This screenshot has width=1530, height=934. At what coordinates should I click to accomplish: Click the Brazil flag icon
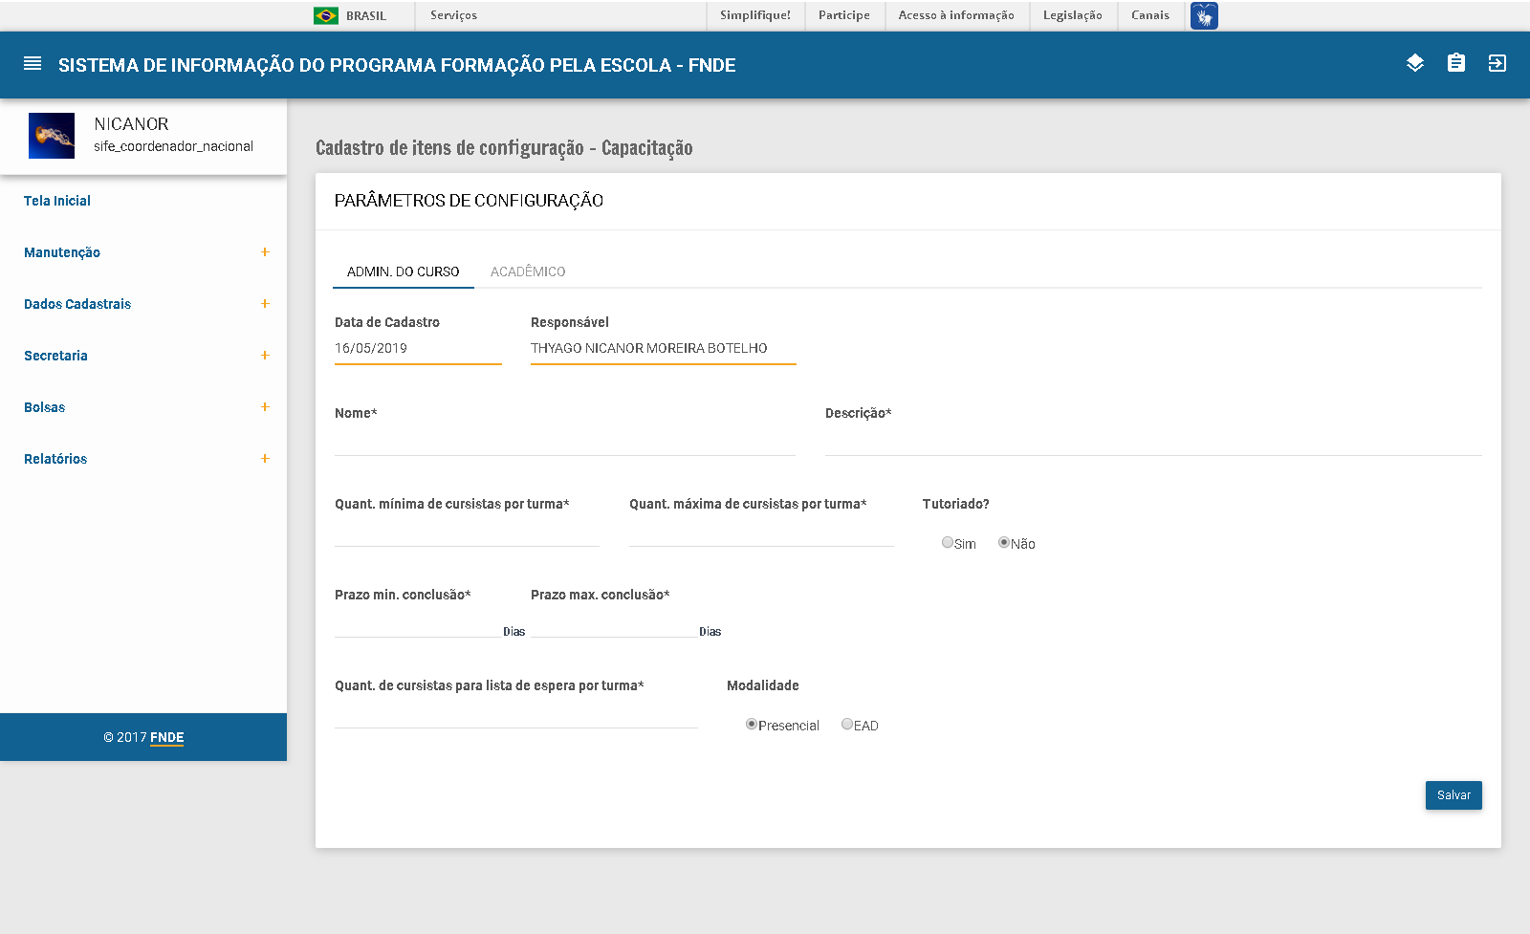tap(326, 15)
